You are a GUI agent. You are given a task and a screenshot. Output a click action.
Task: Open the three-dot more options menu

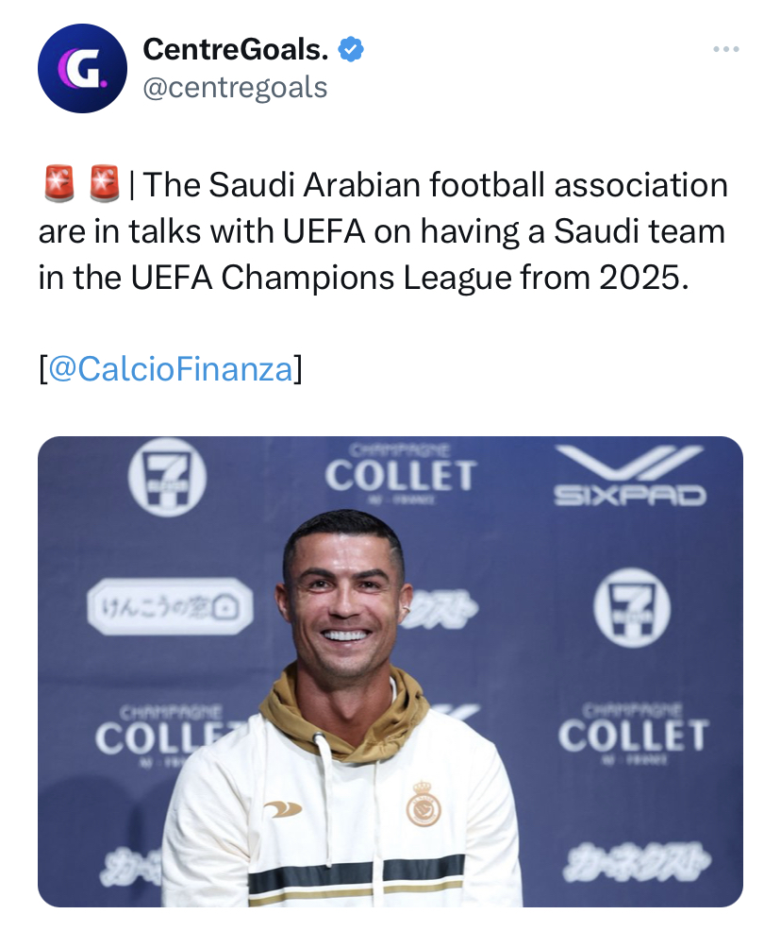pos(725,49)
